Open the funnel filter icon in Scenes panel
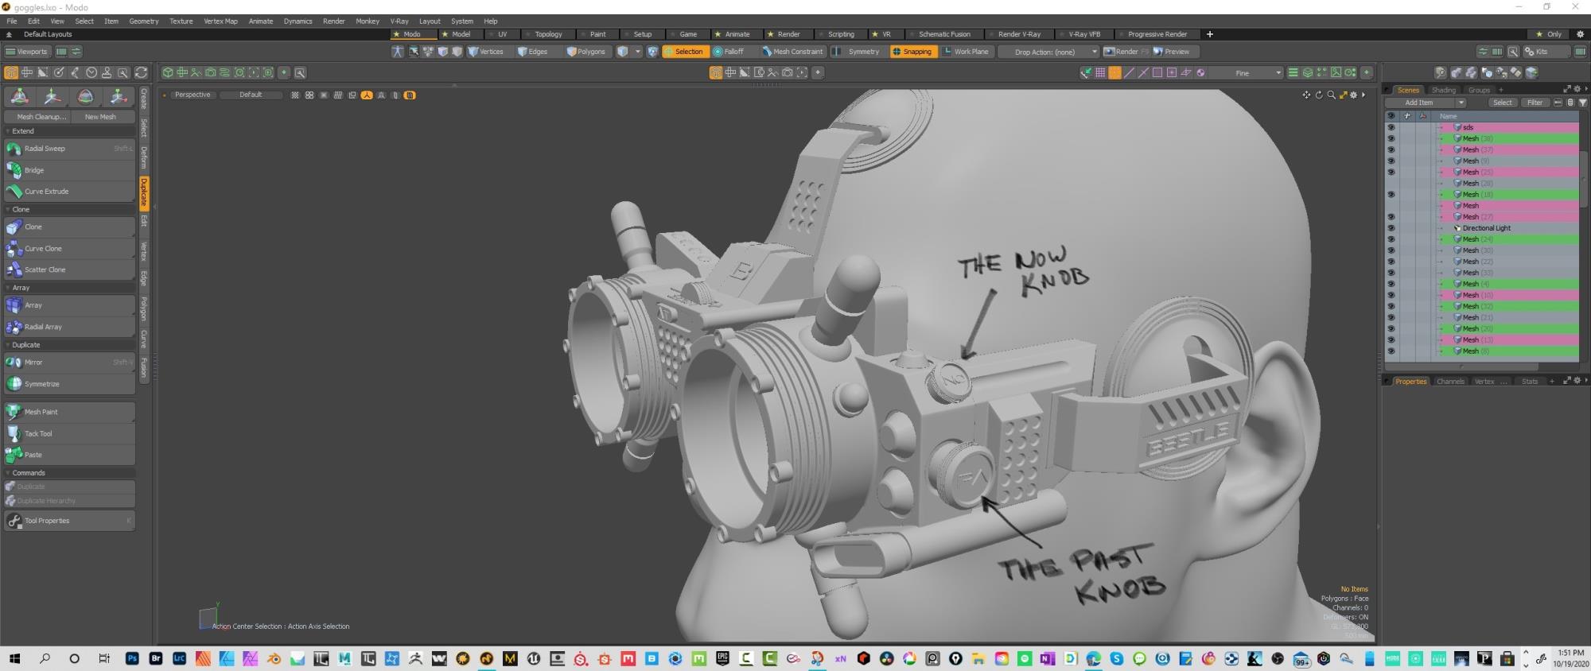This screenshot has width=1591, height=671. coord(1582,103)
